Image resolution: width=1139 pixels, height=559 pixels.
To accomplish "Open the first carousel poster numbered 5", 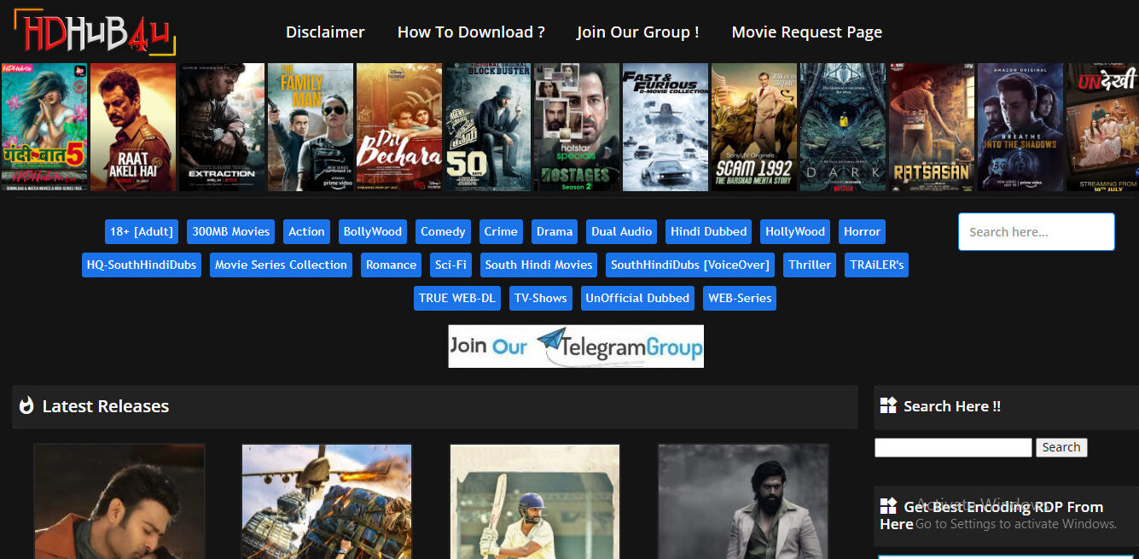I will point(44,127).
